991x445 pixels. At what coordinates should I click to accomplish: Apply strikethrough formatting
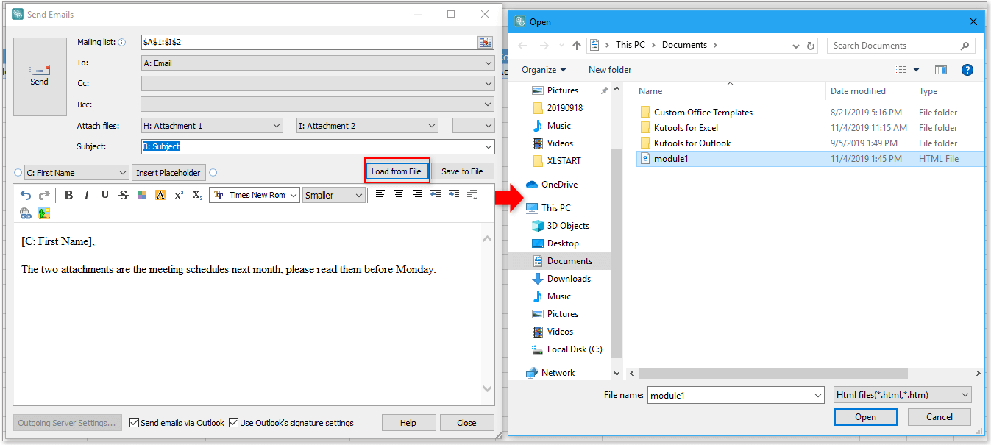click(x=123, y=195)
